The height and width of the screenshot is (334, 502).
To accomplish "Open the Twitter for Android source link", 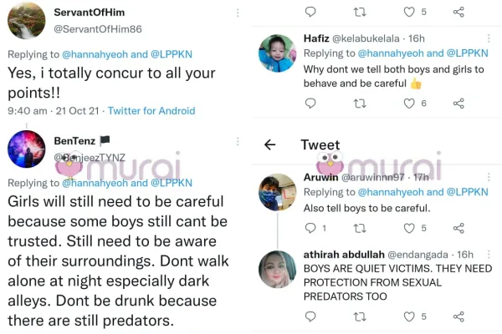I will point(152,110).
